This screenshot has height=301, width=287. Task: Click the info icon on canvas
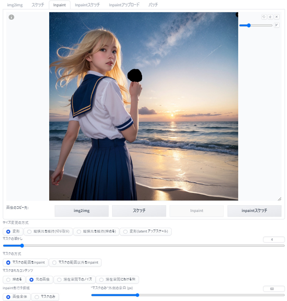[x=12, y=17]
